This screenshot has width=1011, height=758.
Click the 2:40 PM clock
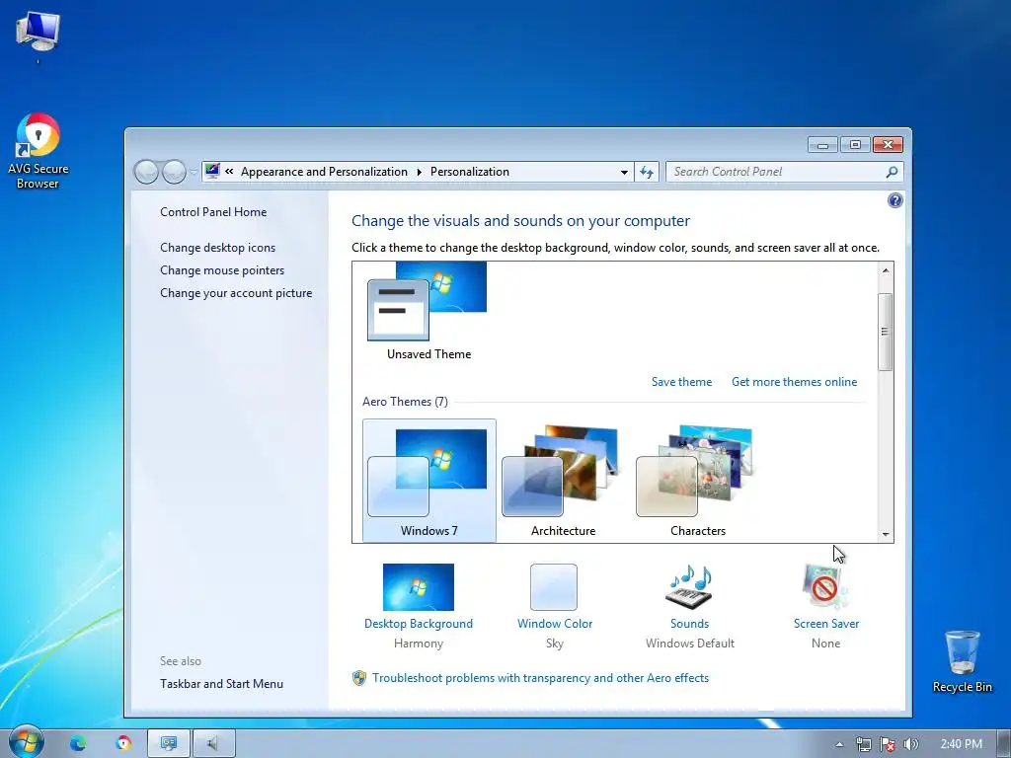961,744
